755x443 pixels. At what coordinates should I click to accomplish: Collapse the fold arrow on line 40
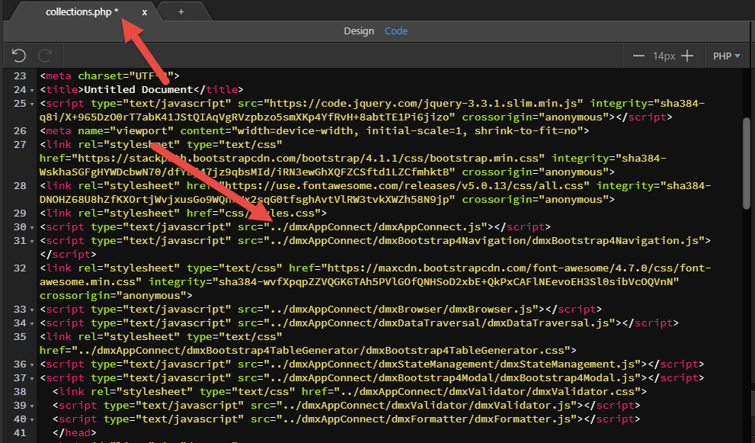(32, 420)
